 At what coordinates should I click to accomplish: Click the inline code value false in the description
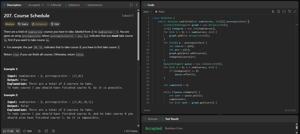click(80, 55)
